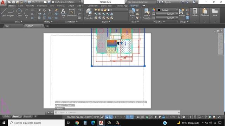Select the Line tool
Screen dimensions: 225x126
pyautogui.click(x=4, y=13)
